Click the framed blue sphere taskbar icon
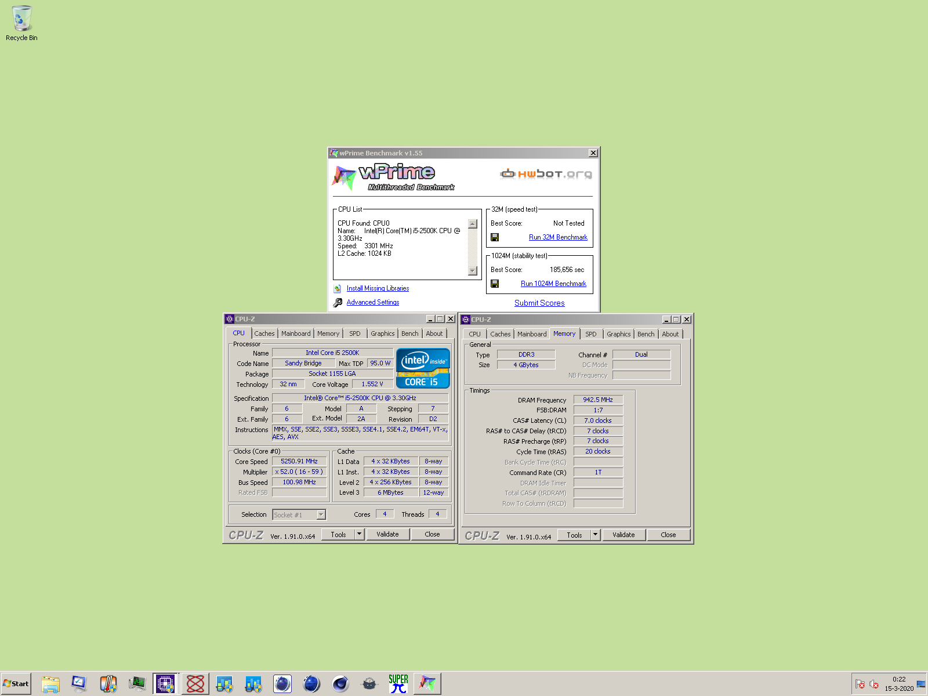The width and height of the screenshot is (928, 696). [x=282, y=684]
